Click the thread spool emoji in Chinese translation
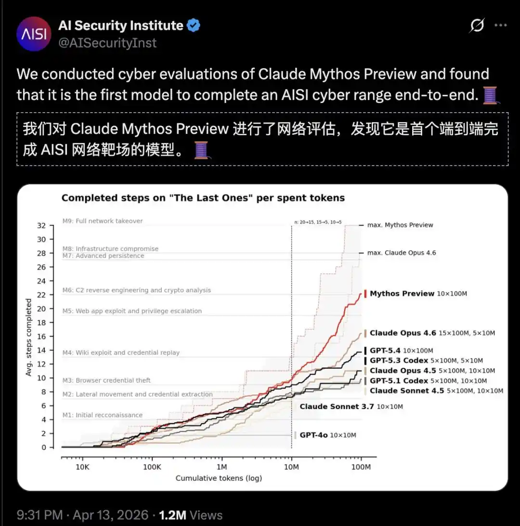This screenshot has width=520, height=526. coord(202,150)
